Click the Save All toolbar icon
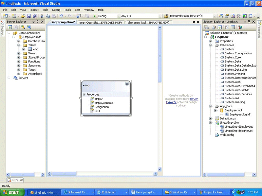This screenshot has width=262, height=196. point(34,16)
